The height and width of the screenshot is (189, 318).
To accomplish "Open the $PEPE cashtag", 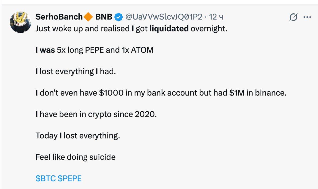I will click(x=69, y=178).
